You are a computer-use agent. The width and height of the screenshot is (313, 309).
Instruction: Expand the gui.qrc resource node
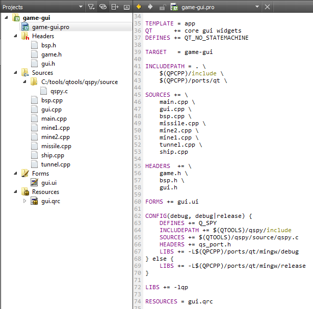click(x=24, y=201)
